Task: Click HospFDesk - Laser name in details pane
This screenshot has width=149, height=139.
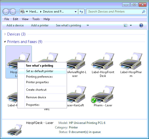Action: click(x=40, y=123)
